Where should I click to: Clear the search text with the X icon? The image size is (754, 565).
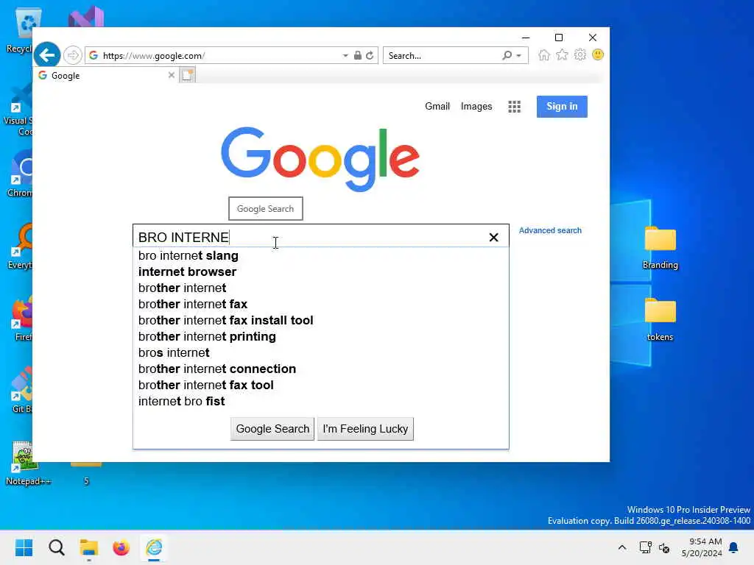[x=493, y=238]
